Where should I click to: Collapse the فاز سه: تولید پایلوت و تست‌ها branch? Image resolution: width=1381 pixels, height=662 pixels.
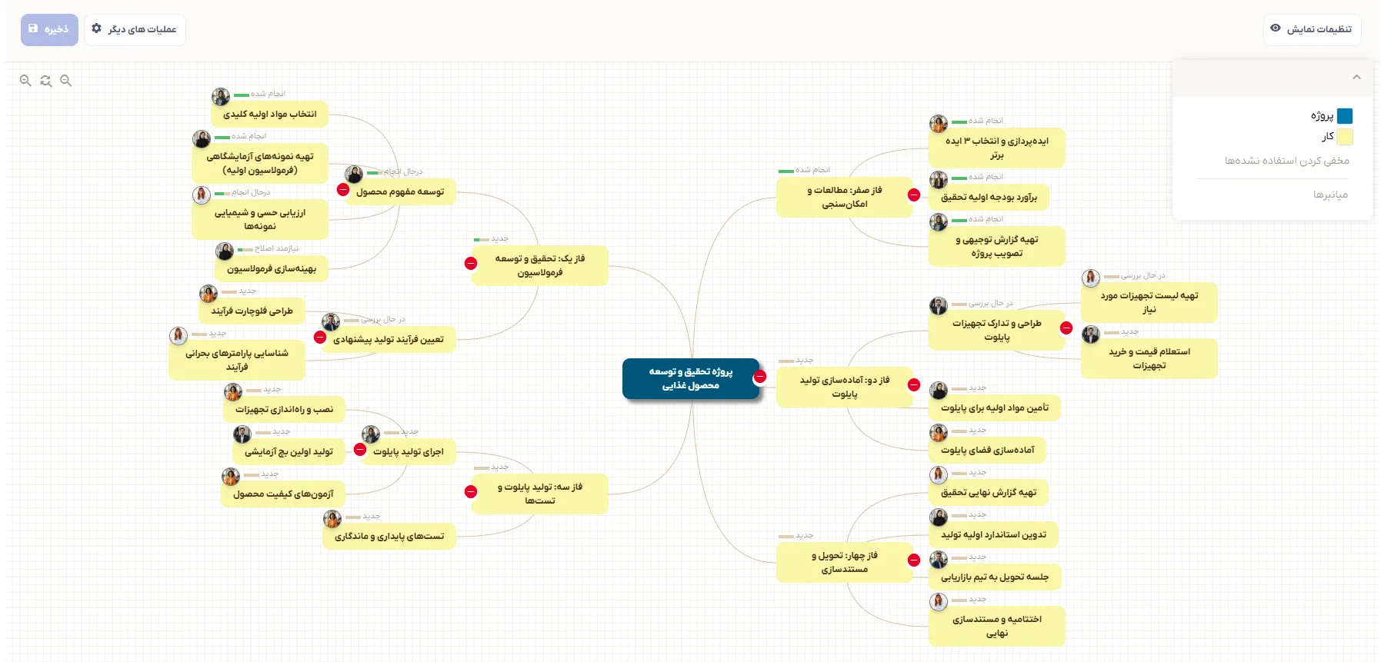471,492
